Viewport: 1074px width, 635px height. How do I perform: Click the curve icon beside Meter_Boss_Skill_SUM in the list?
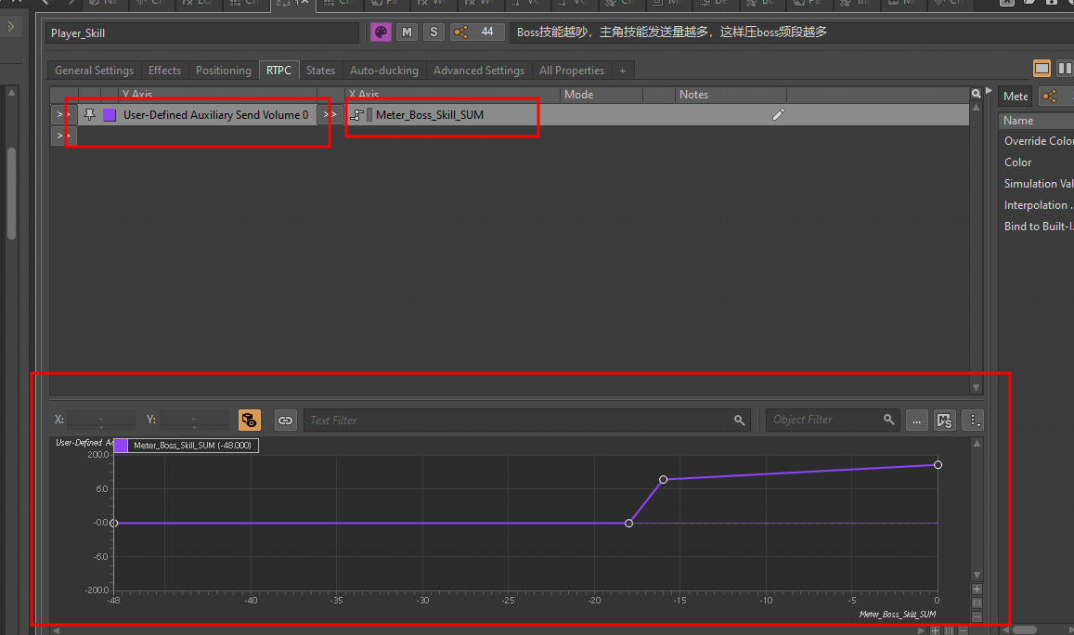click(356, 115)
